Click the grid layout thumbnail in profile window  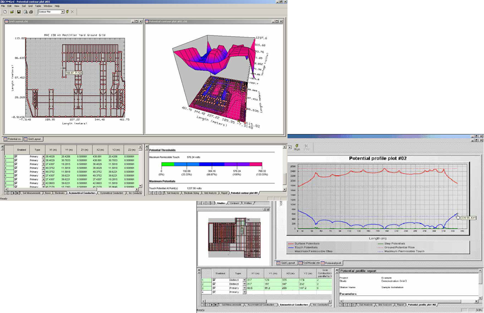(x=234, y=238)
